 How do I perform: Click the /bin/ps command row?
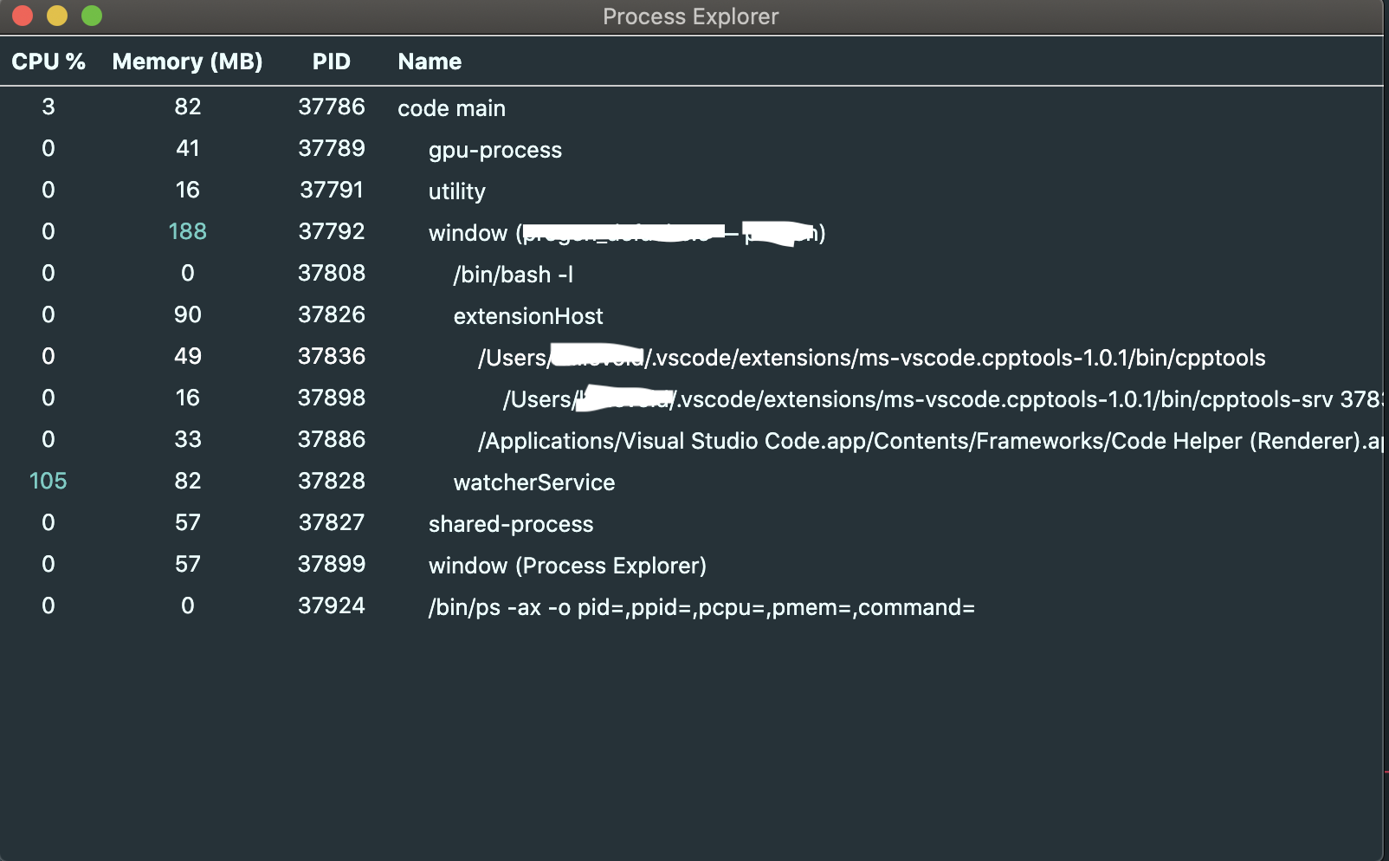[x=701, y=606]
